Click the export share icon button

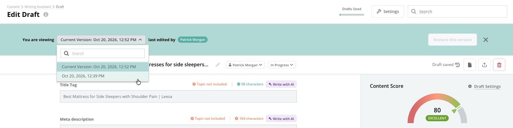pyautogui.click(x=484, y=65)
